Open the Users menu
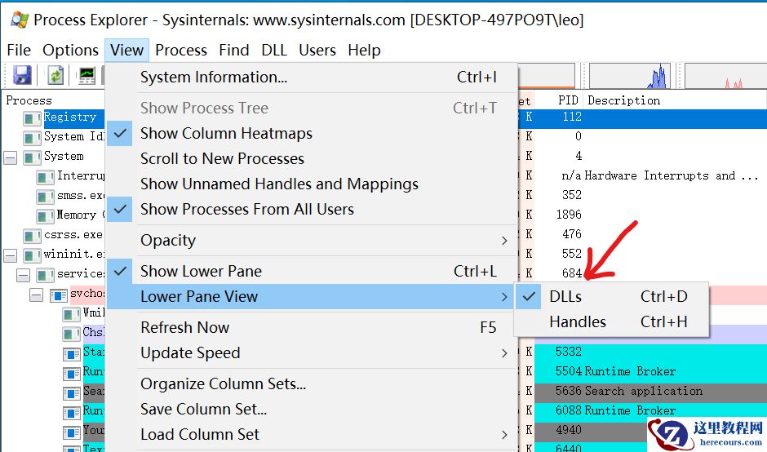 [317, 50]
